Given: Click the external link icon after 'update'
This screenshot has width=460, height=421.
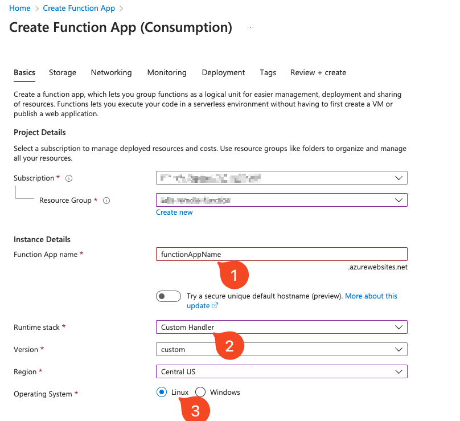Looking at the screenshot, I should click(215, 306).
